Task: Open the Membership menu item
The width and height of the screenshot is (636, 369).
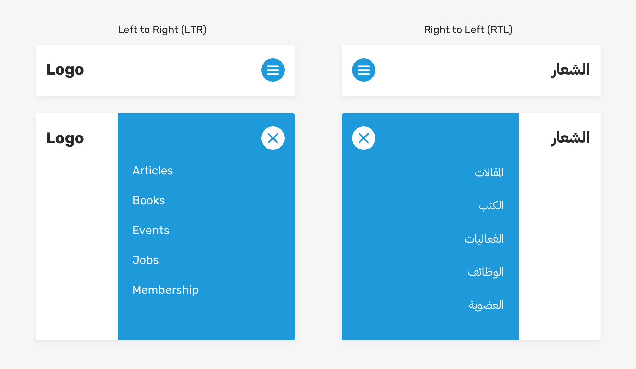Action: coord(165,290)
